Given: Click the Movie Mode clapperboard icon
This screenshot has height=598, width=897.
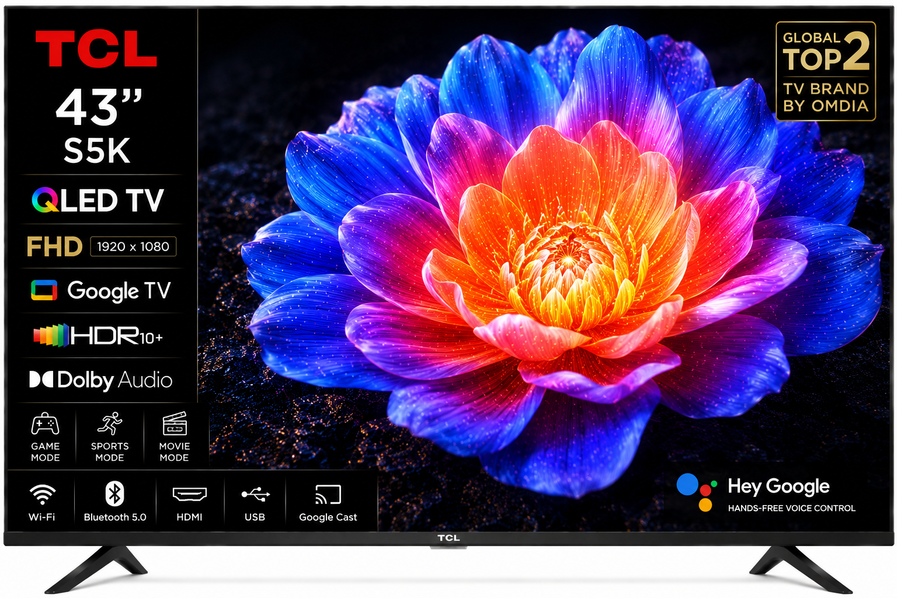Looking at the screenshot, I should tap(175, 424).
